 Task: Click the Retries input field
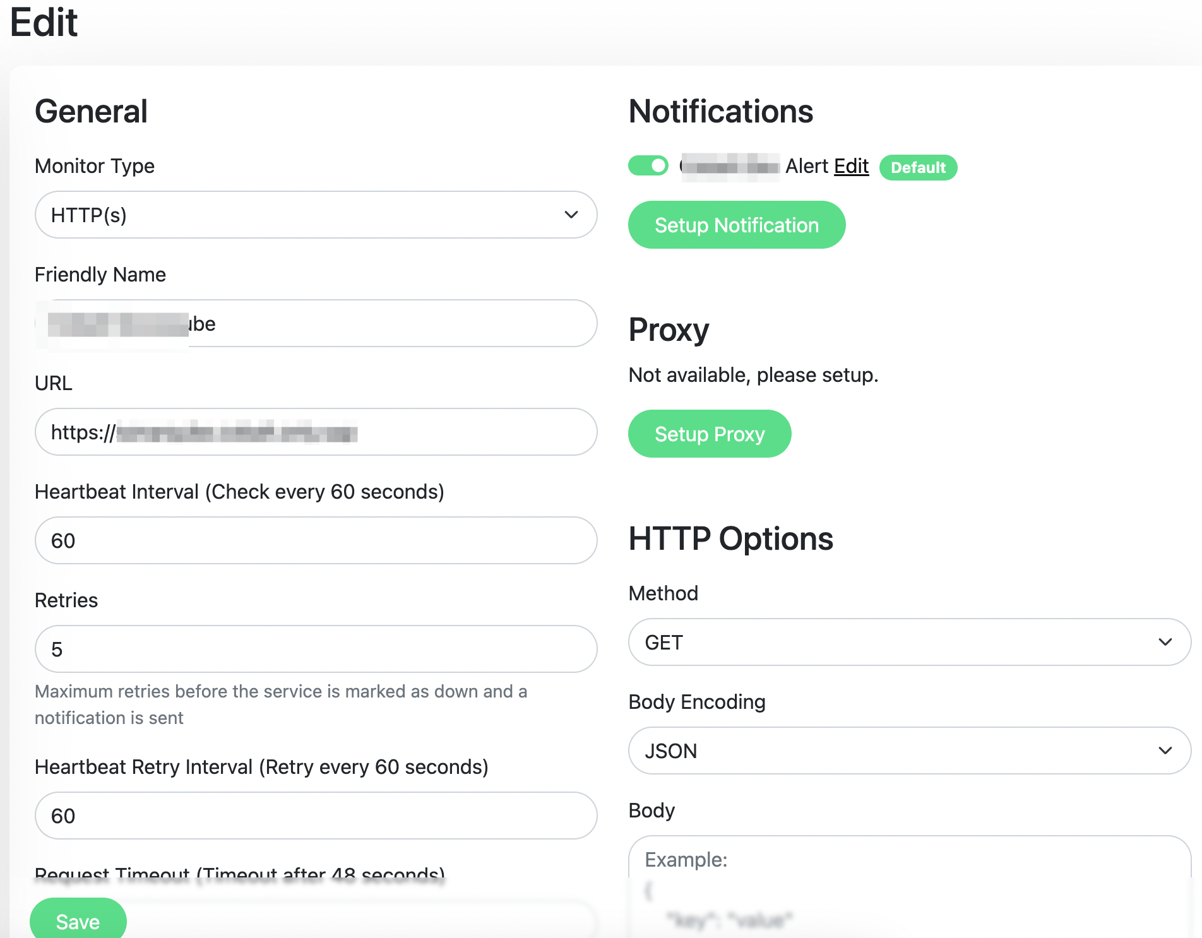315,649
